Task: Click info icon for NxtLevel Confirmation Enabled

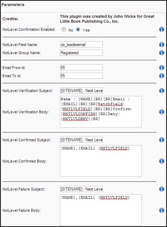Action: click(x=162, y=29)
